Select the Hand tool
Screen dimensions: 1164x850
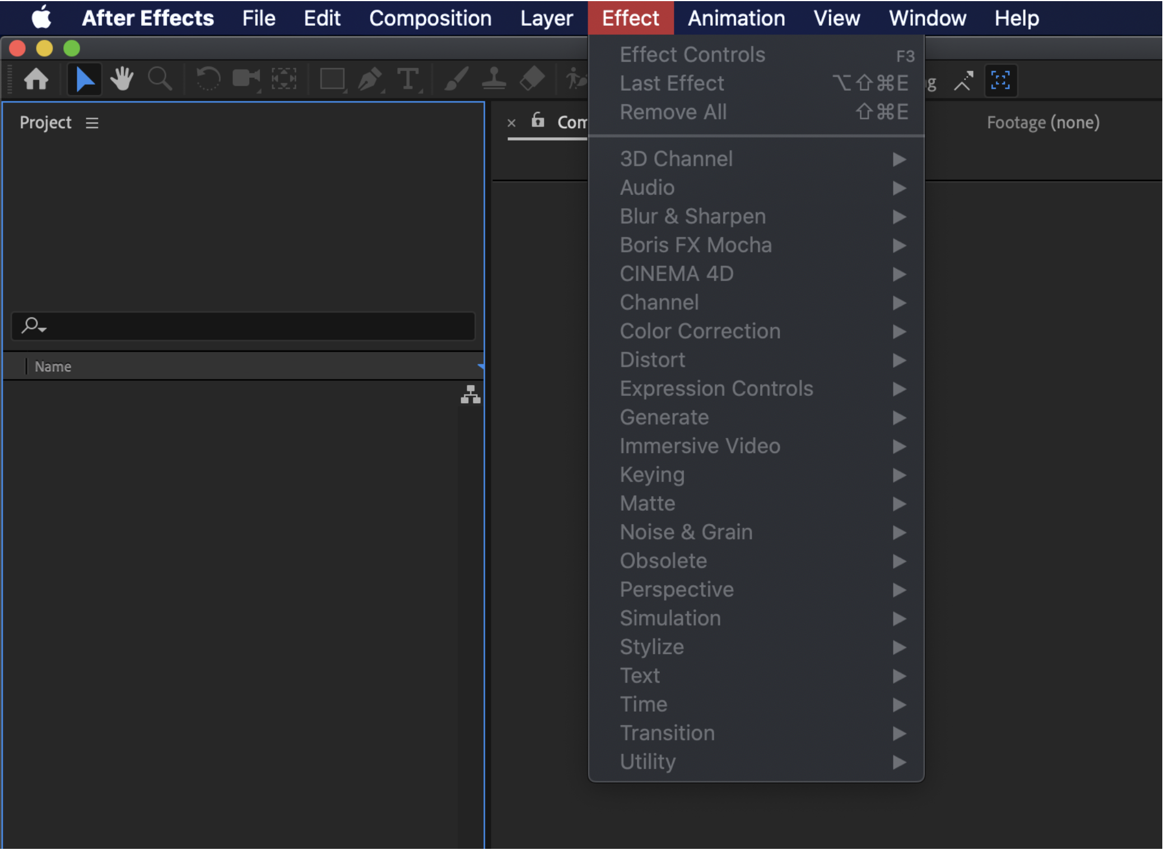122,79
